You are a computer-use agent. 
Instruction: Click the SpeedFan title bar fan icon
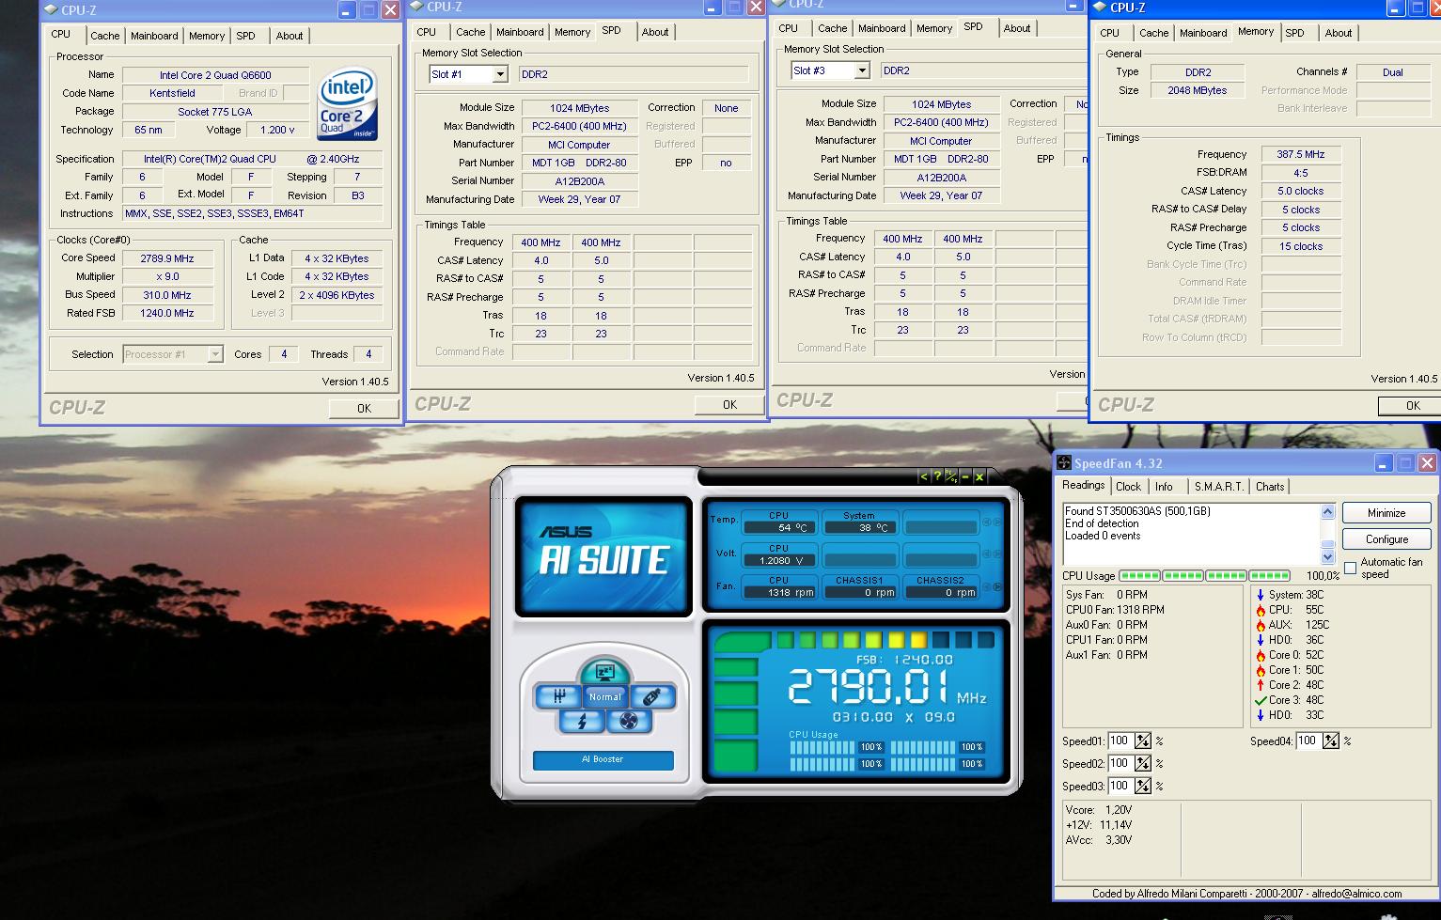click(1064, 463)
